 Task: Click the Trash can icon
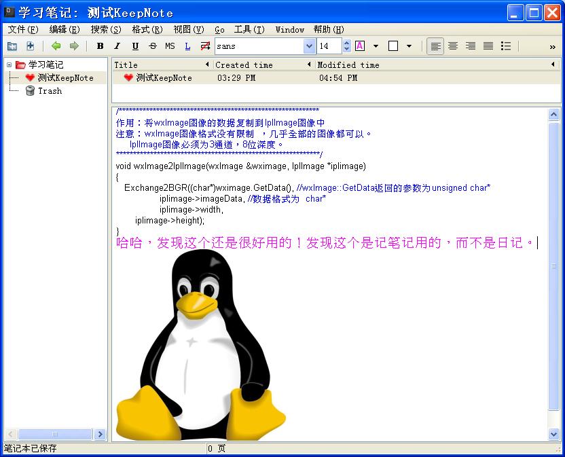31,91
